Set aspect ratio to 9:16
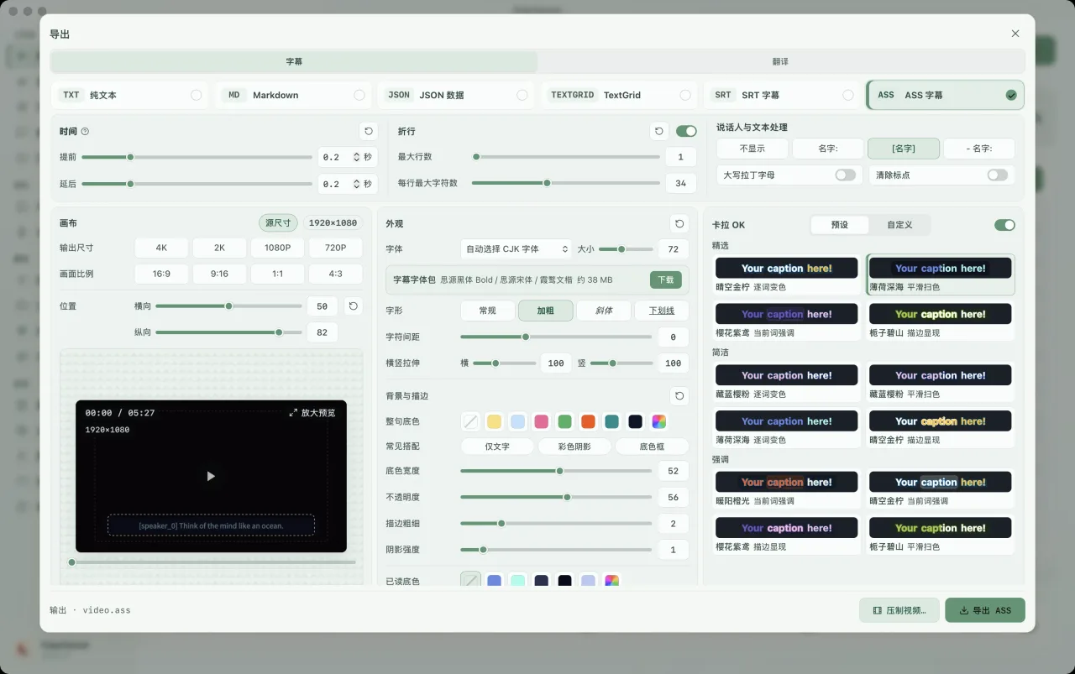Screen dimensions: 1075x674 (219, 274)
